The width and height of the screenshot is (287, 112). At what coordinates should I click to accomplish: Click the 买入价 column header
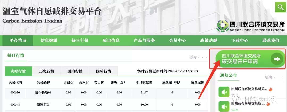[x=84, y=82]
